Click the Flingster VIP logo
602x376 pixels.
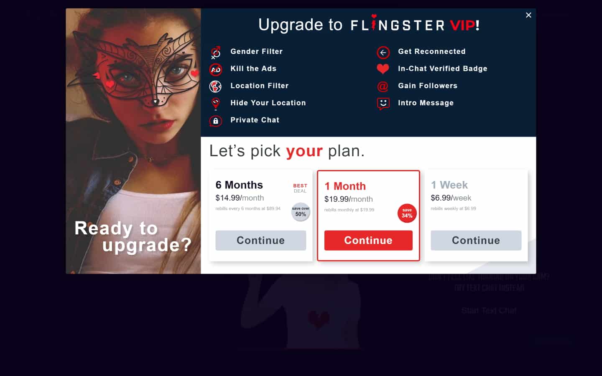point(415,25)
